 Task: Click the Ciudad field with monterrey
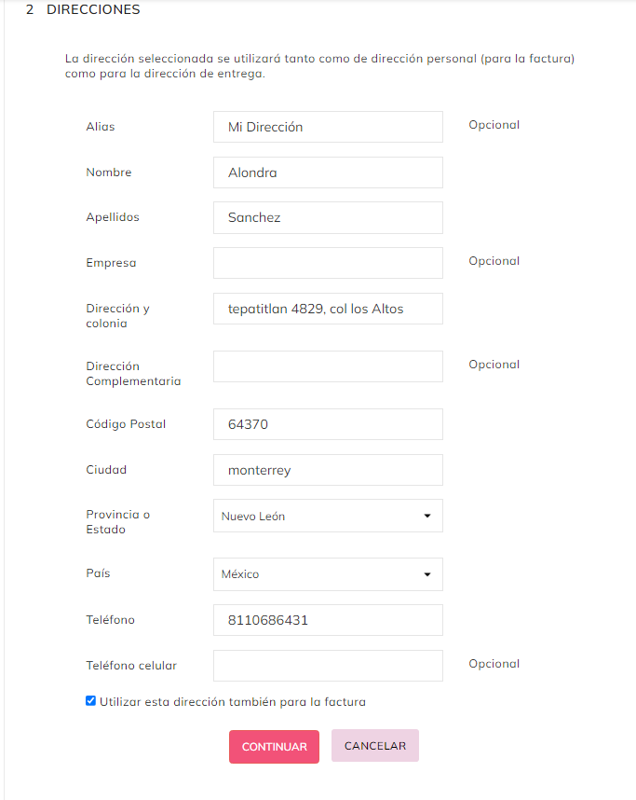pyautogui.click(x=328, y=470)
